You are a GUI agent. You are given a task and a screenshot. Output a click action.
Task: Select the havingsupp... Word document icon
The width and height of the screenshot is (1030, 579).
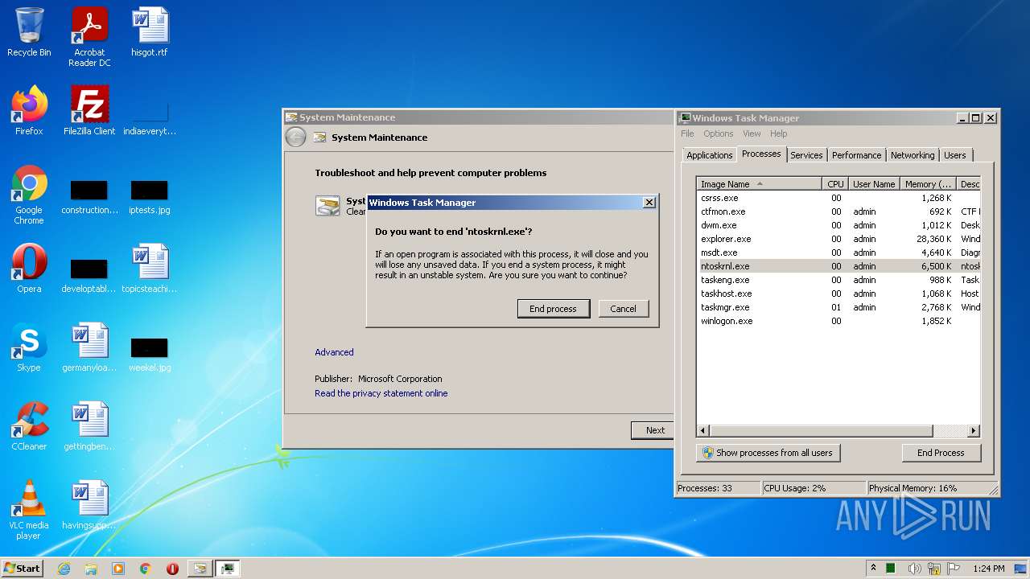click(x=89, y=505)
